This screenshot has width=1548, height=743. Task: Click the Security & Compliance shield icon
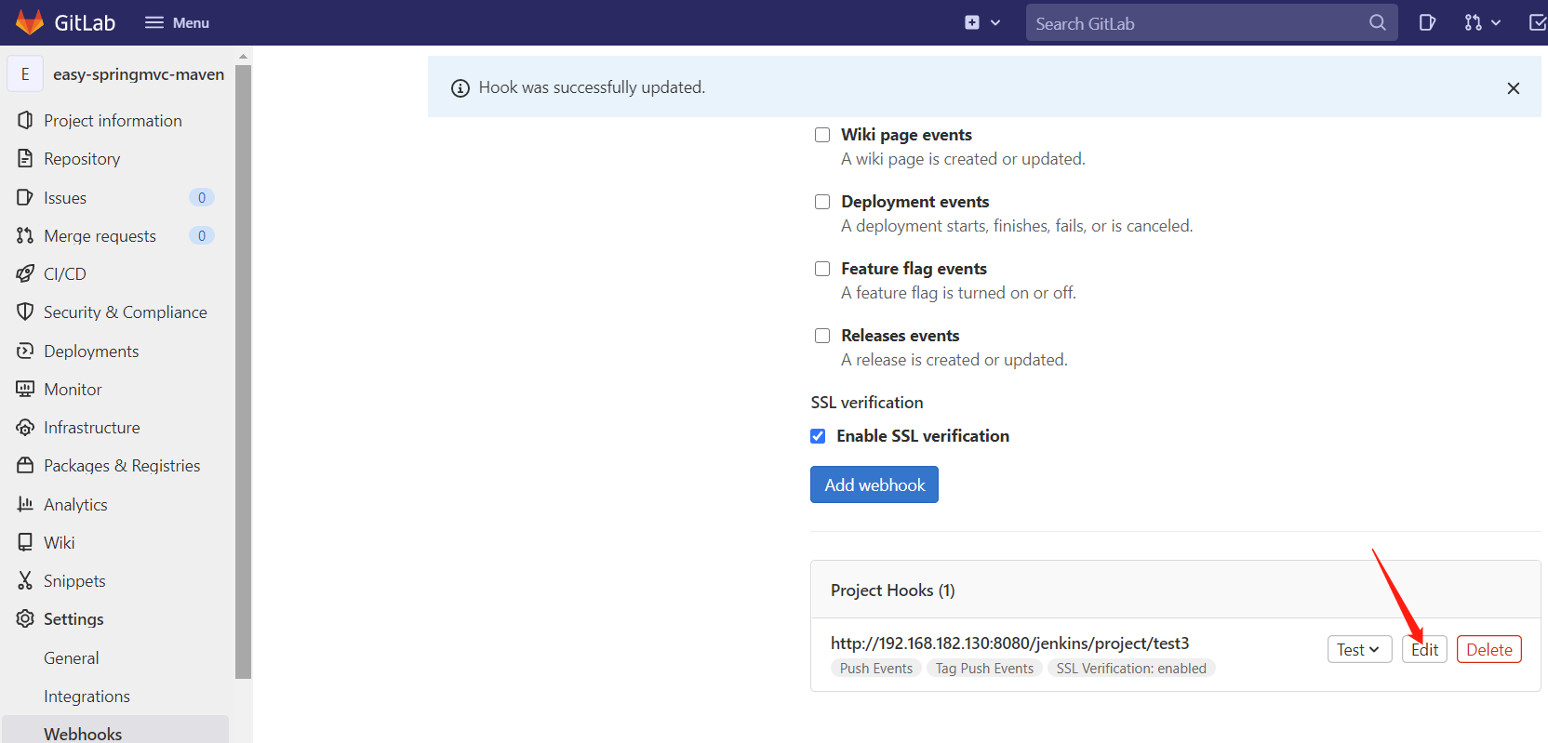click(x=25, y=312)
